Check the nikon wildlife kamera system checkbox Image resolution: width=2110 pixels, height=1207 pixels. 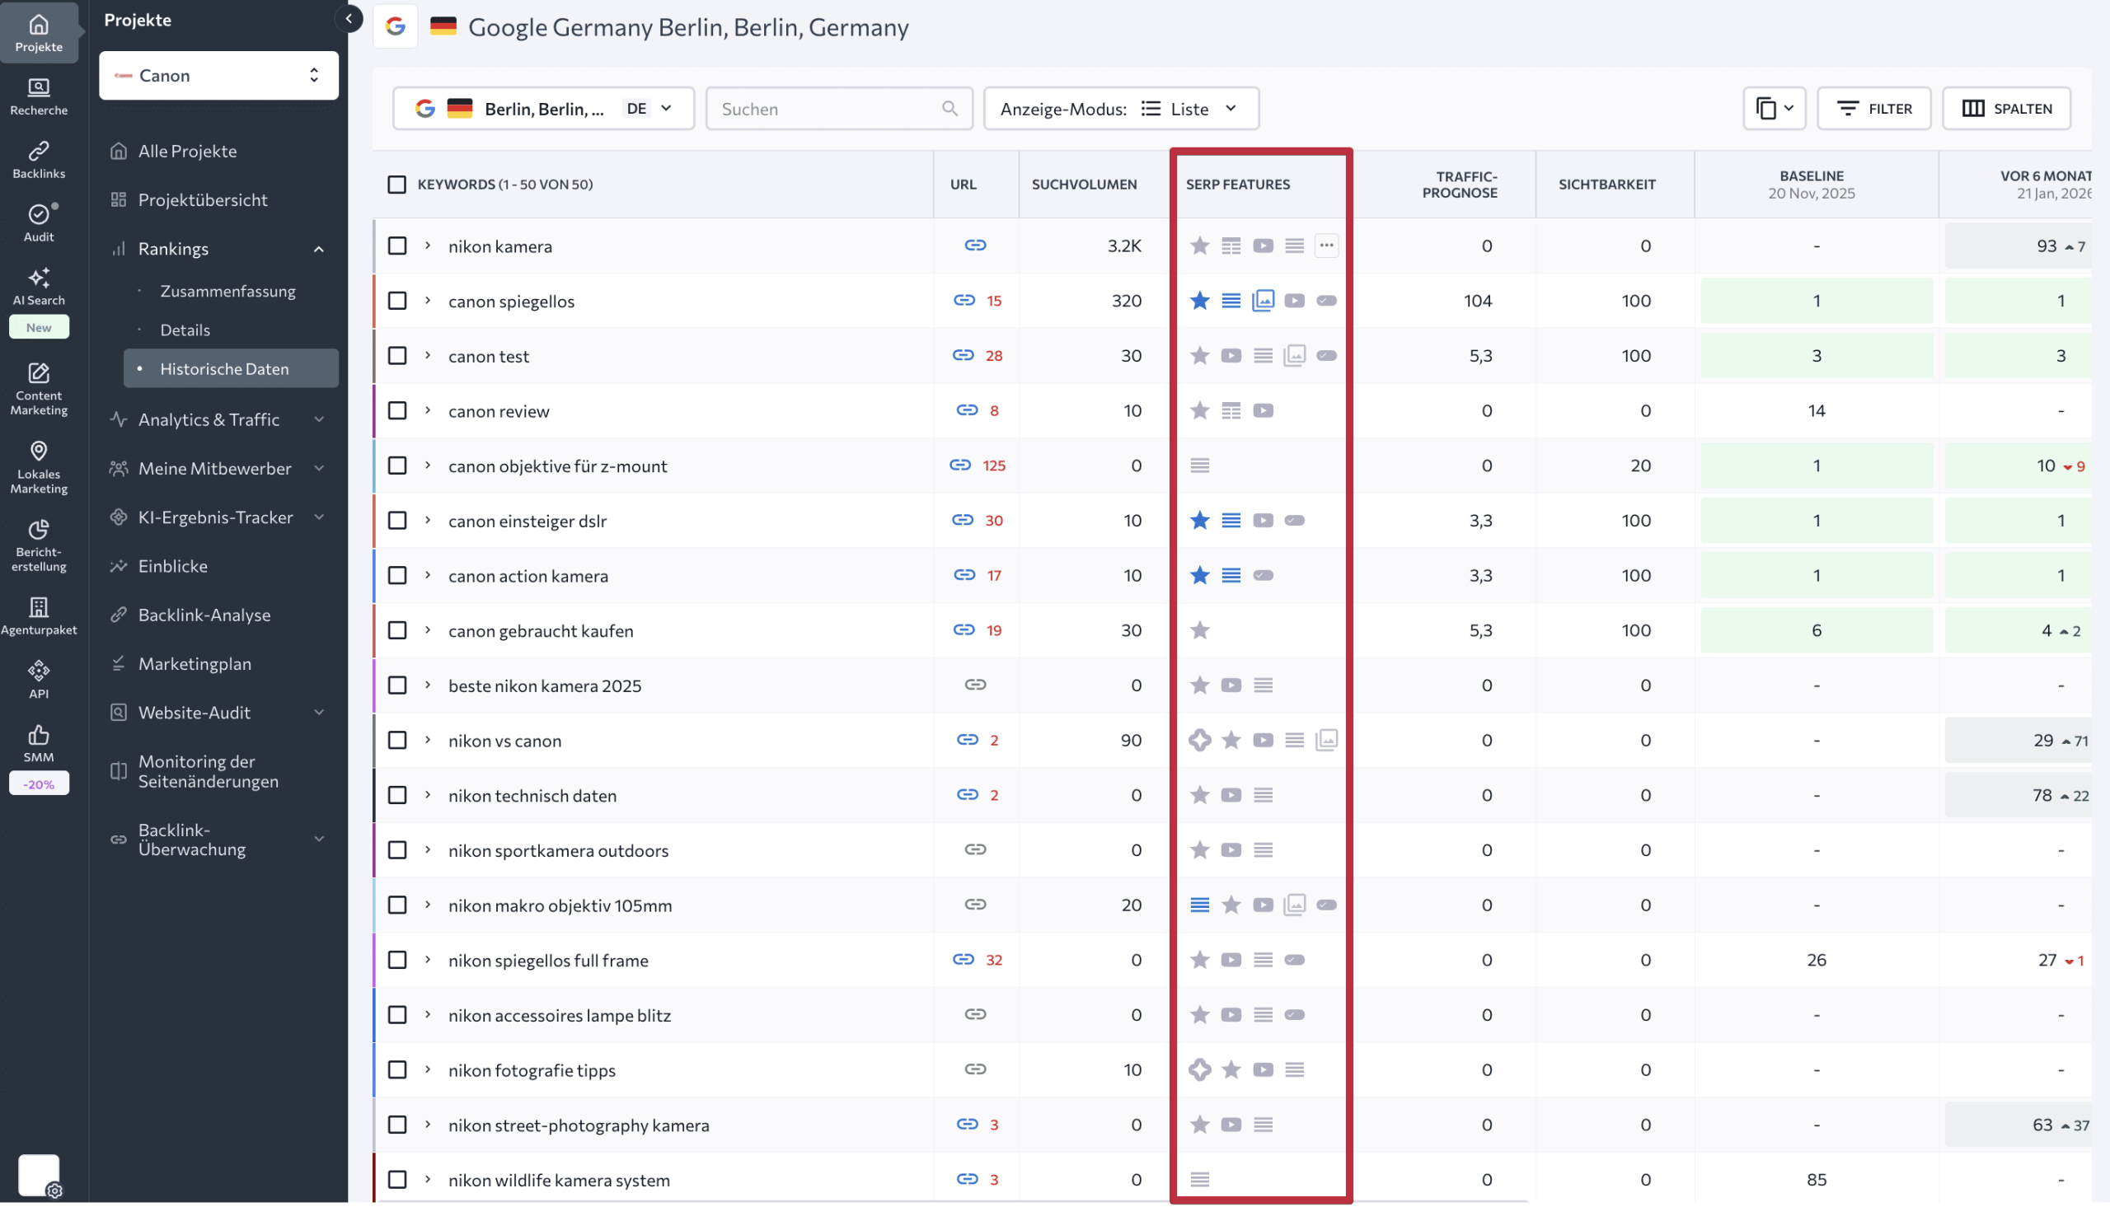click(x=397, y=1180)
